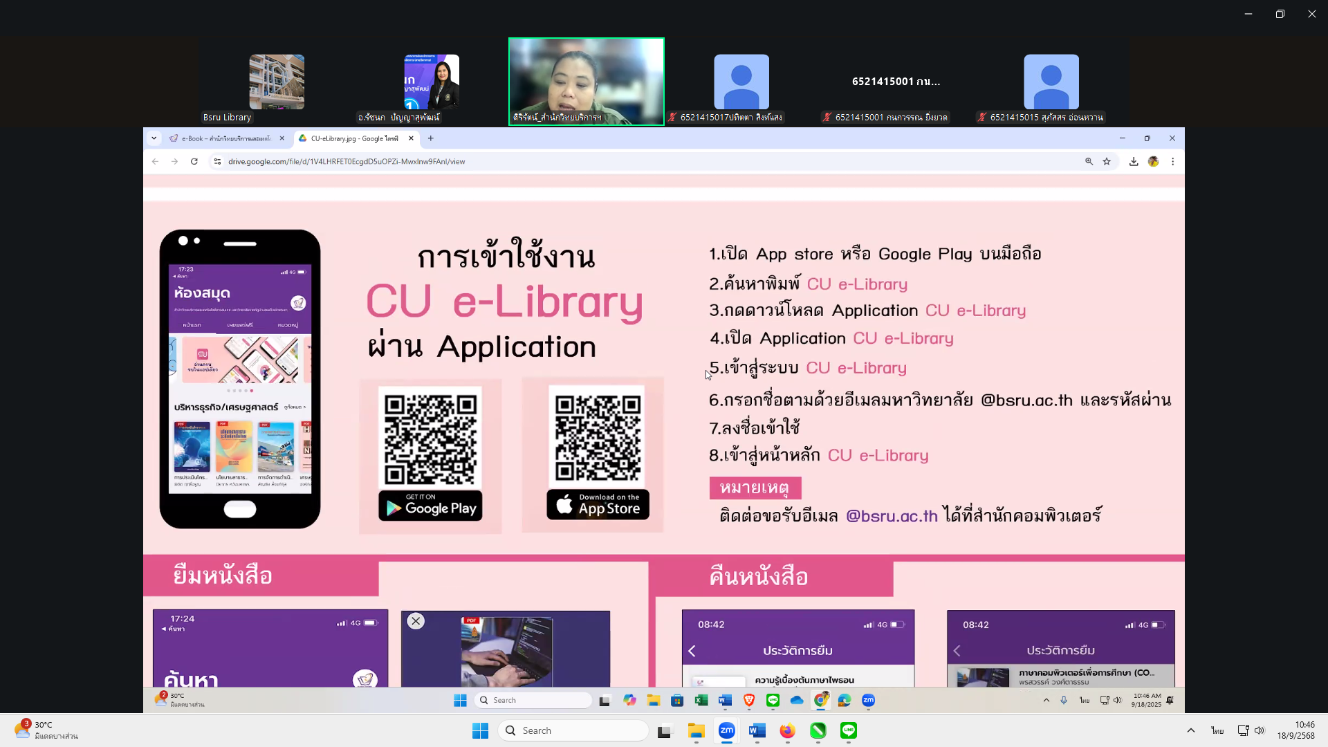The width and height of the screenshot is (1328, 747).
Task: Open Zoom on the main Windows taskbar
Action: pyautogui.click(x=726, y=730)
